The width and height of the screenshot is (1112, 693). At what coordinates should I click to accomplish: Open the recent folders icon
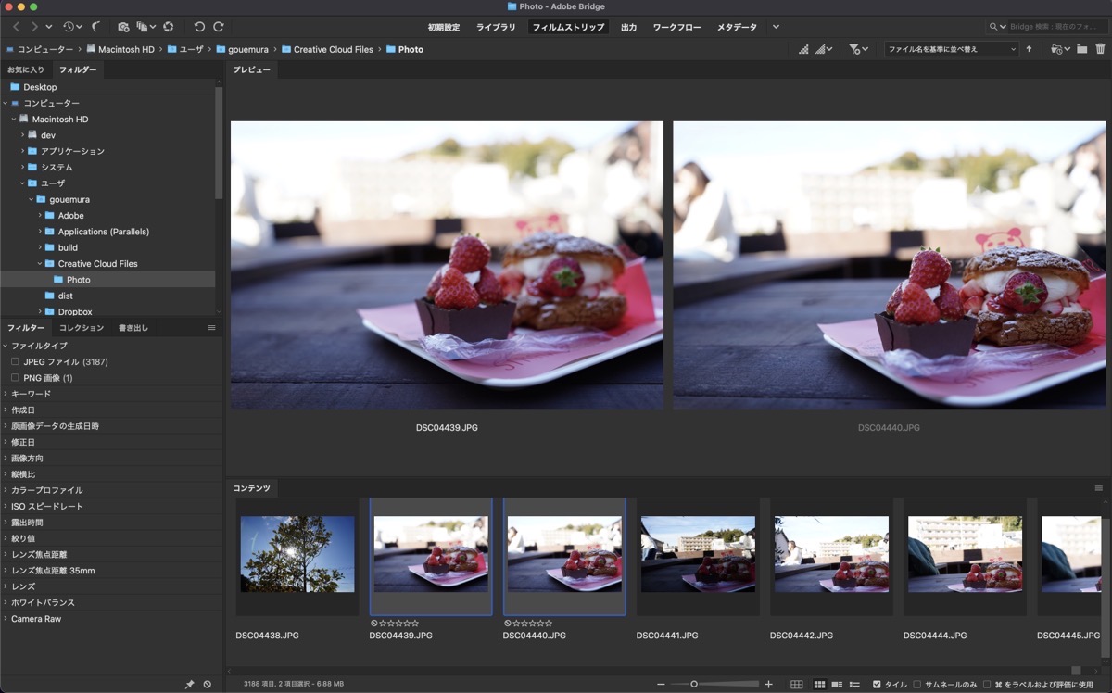1060,49
